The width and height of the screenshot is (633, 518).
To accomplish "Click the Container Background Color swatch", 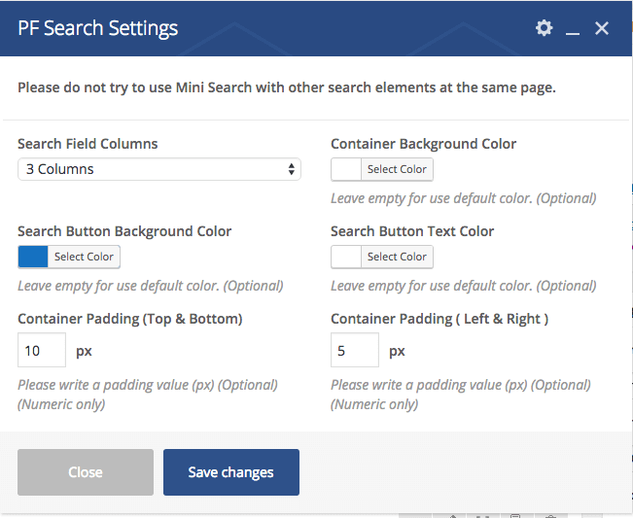I will click(346, 169).
